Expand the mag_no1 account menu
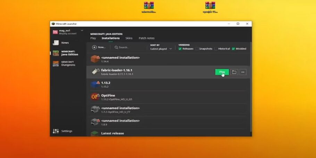 click(82, 31)
